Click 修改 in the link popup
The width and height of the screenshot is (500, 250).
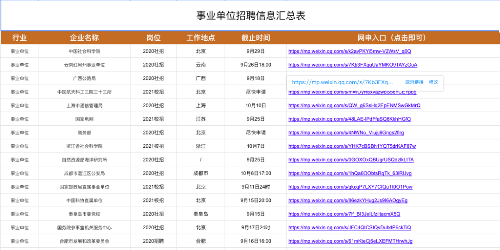click(433, 82)
